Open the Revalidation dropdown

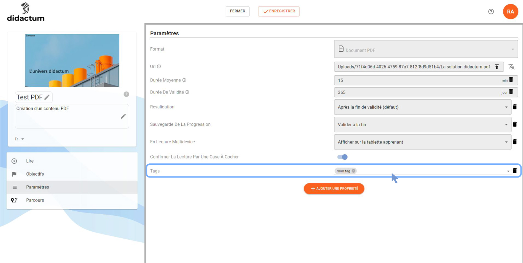tap(423, 107)
